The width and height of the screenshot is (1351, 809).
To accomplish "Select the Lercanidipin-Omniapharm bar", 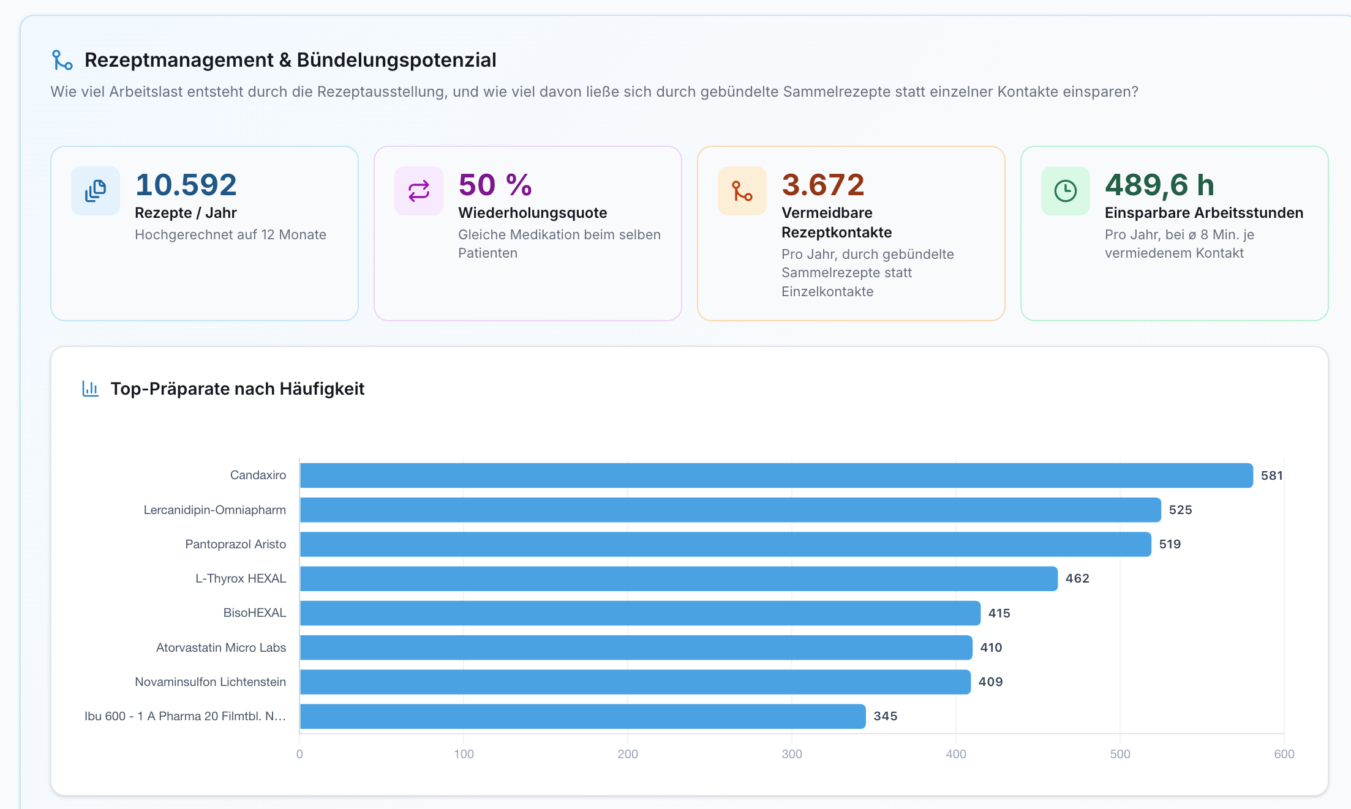I will click(x=731, y=510).
